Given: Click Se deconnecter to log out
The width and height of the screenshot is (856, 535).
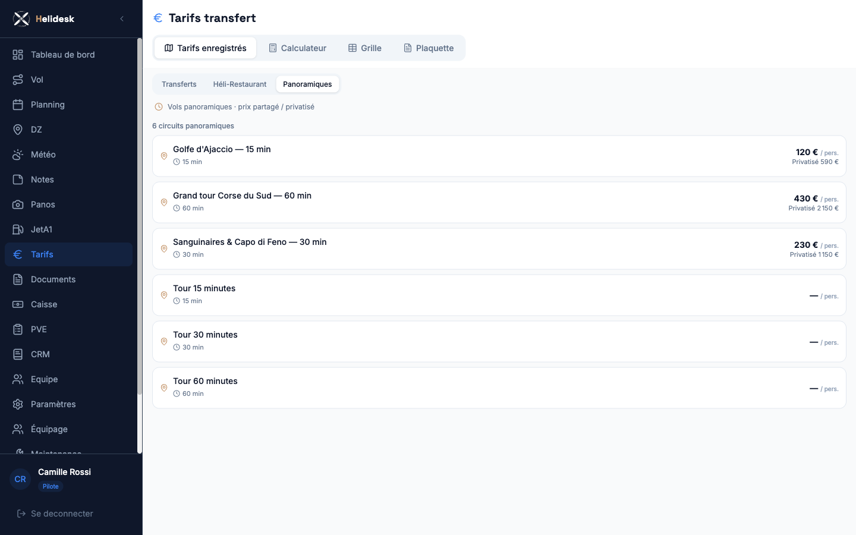Looking at the screenshot, I should [x=55, y=514].
